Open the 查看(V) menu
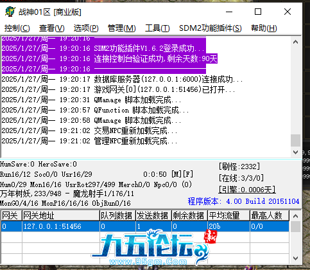Image resolution: width=310 pixels, height=270 pixels. tap(51, 28)
